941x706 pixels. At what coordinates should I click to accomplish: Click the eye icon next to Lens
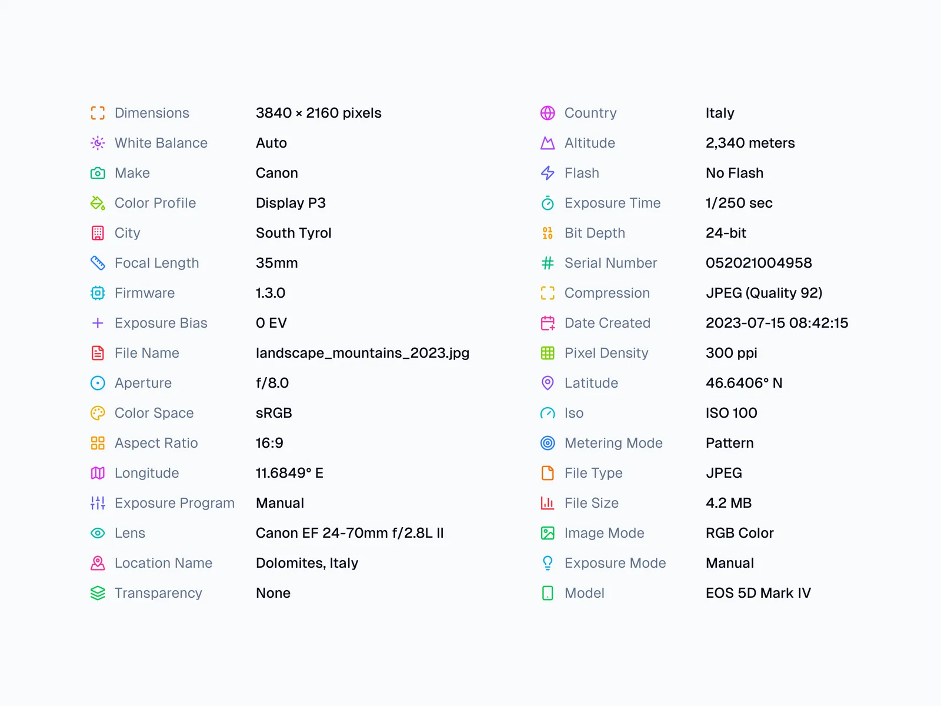[x=98, y=533]
